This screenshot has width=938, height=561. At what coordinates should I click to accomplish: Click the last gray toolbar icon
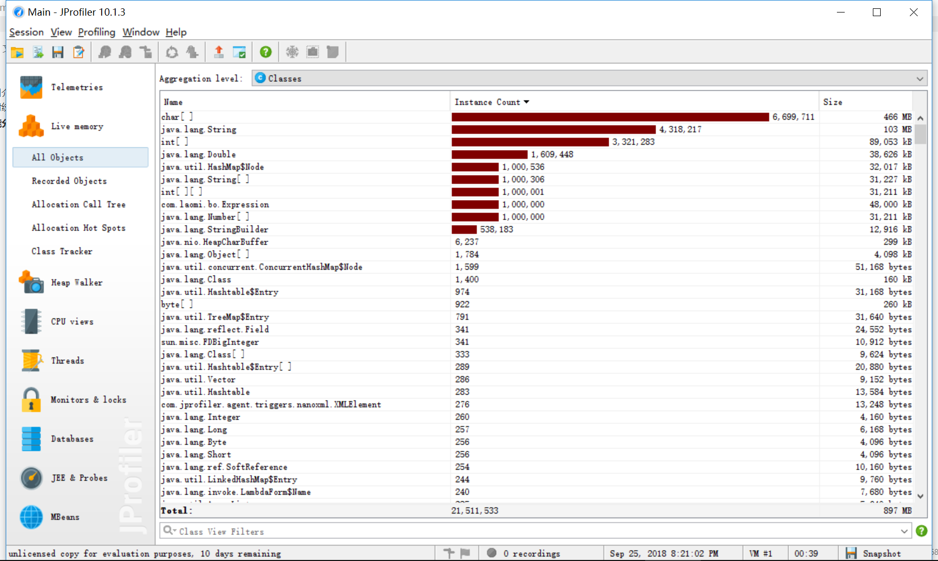click(332, 52)
